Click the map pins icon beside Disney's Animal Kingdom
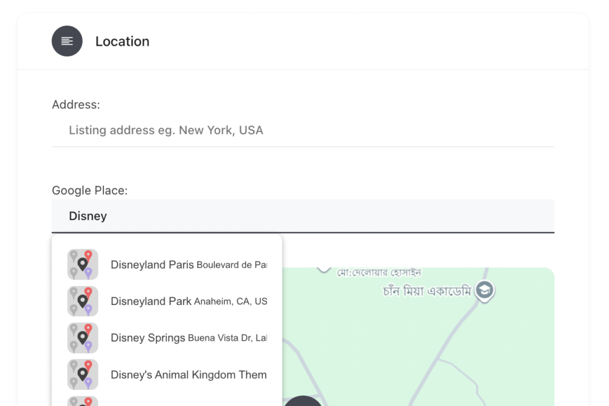The image size is (609, 406). [82, 374]
